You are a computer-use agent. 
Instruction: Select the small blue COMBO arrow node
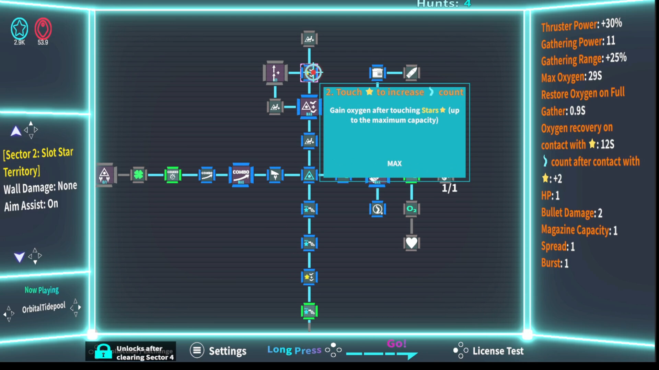207,175
